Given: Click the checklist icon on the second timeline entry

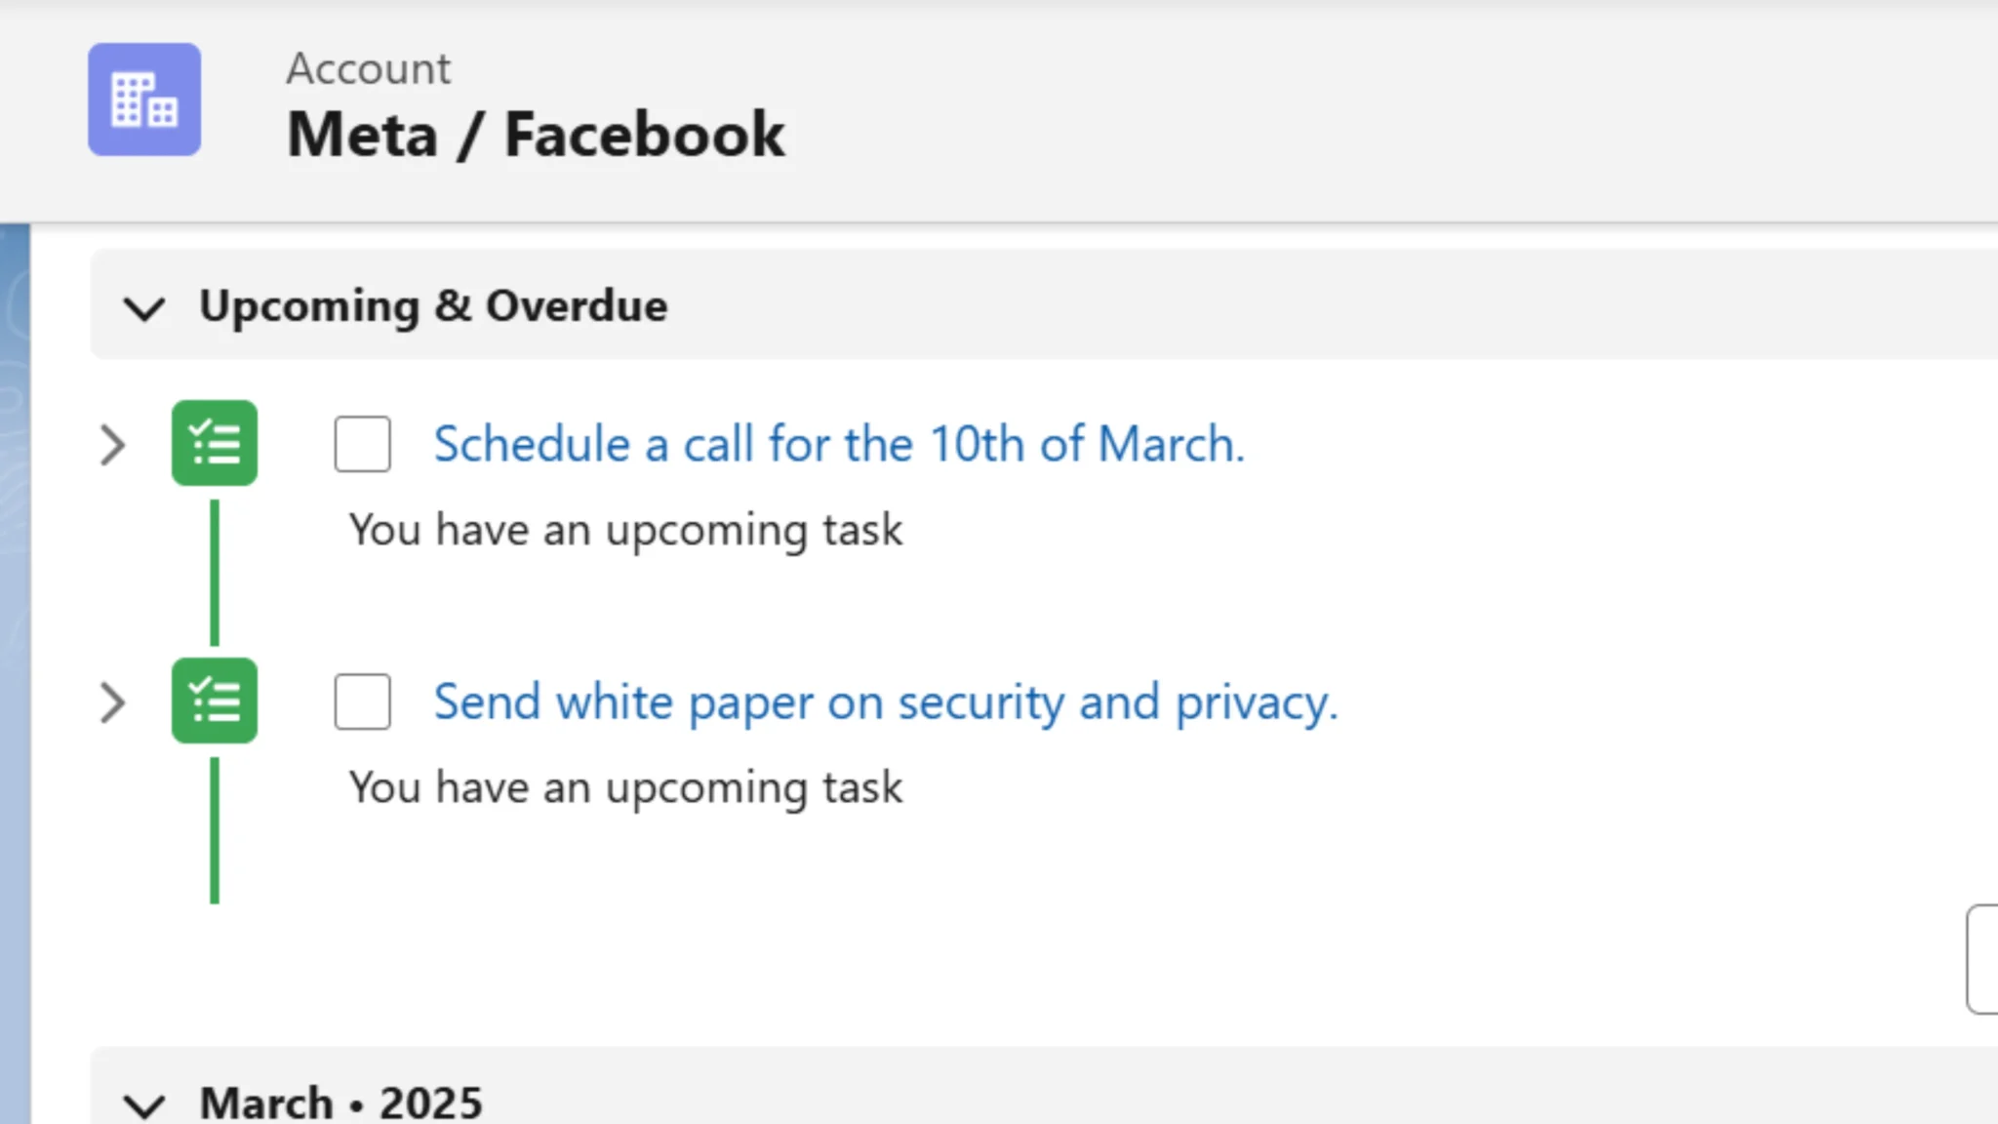Looking at the screenshot, I should pyautogui.click(x=214, y=701).
